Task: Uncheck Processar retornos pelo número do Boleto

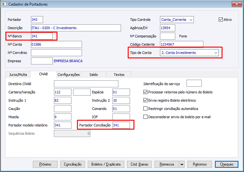Action: [145, 92]
